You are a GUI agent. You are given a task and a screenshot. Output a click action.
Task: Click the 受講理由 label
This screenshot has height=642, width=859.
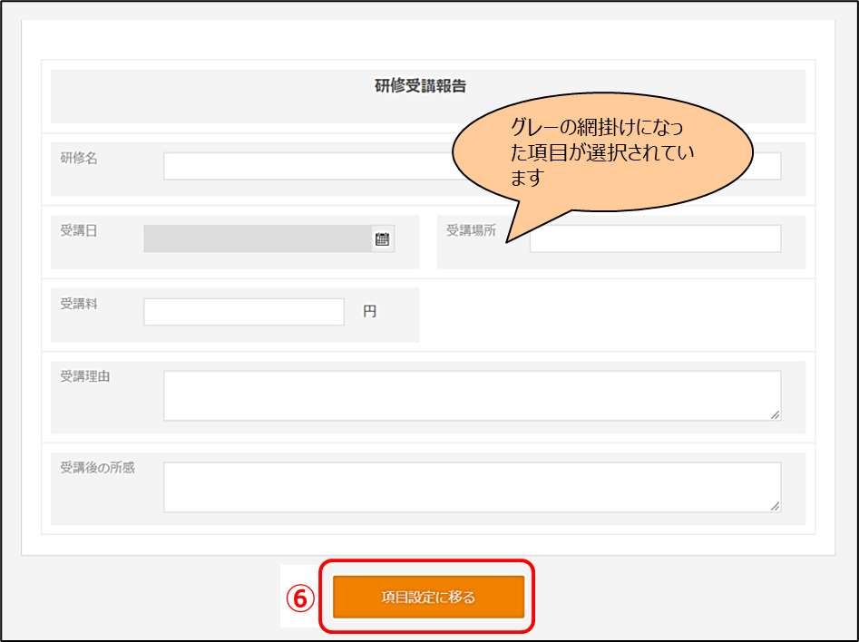tap(85, 376)
